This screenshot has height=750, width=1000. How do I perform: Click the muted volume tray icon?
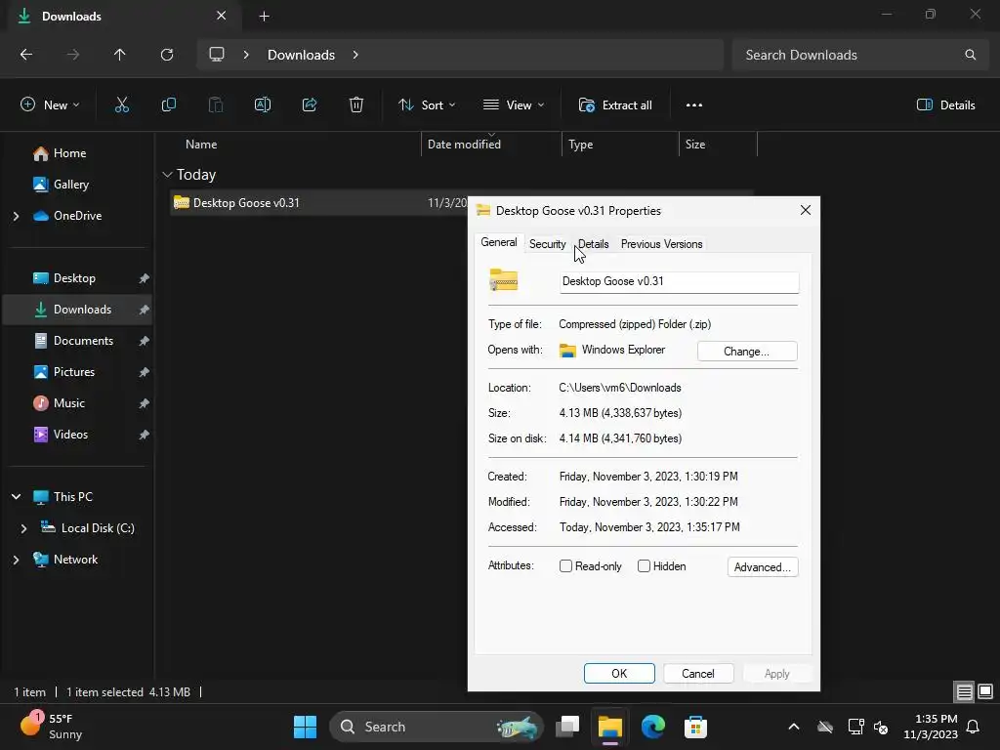click(x=882, y=727)
